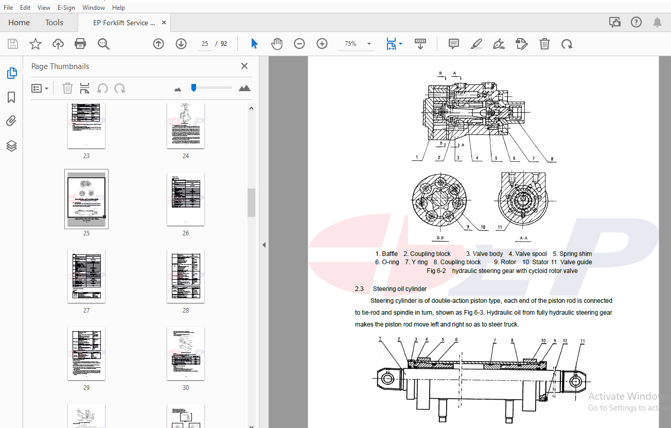Image resolution: width=671 pixels, height=428 pixels.
Task: Open the Help menu
Action: 118,8
